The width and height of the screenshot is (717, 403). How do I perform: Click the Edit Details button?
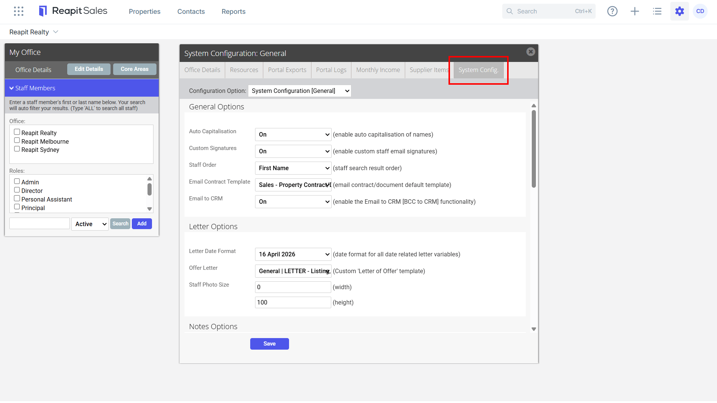89,69
